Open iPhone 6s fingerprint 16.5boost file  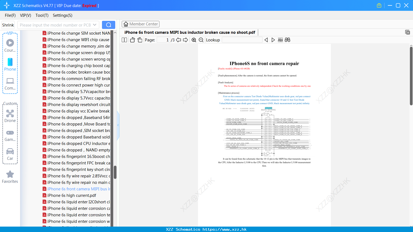[x=76, y=157]
